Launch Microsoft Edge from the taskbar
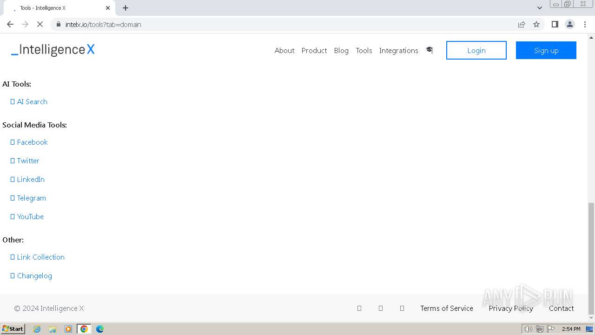Image resolution: width=595 pixels, height=335 pixels. pos(100,329)
